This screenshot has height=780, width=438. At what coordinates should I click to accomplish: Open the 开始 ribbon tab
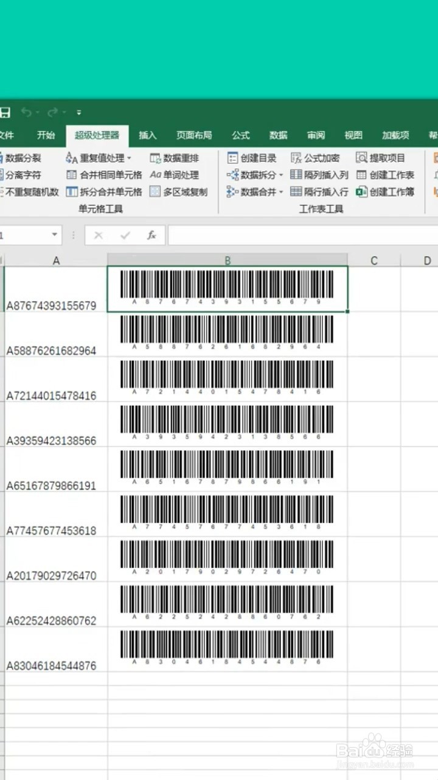tap(46, 135)
